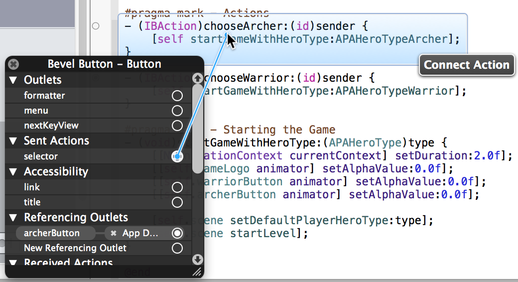Click setDuration:2.0f in the code

point(448,155)
